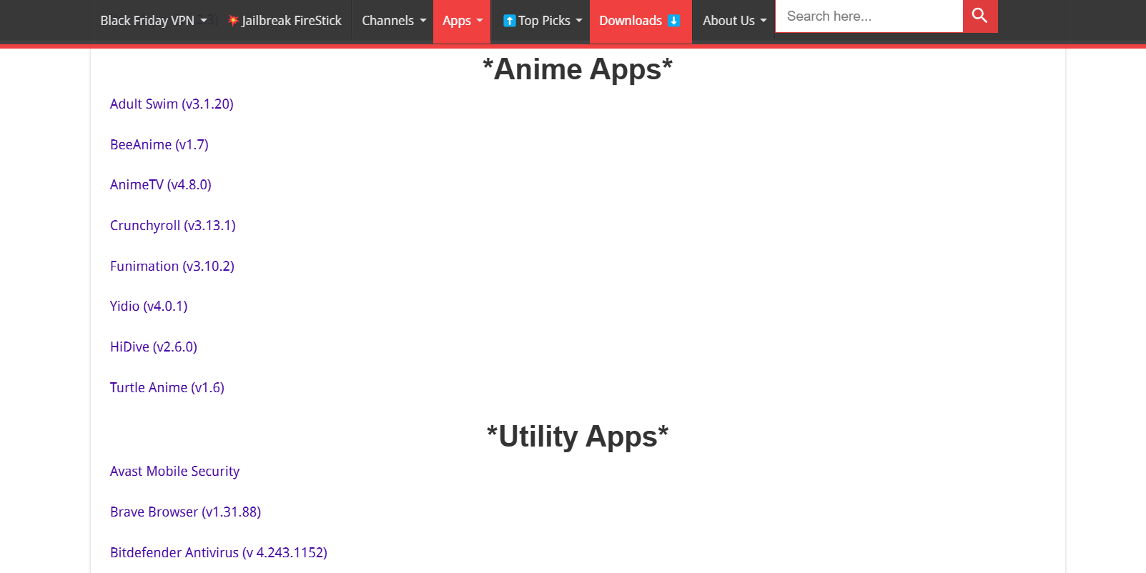Open the Crunchyroll (v3.13.1) link

[x=173, y=225]
